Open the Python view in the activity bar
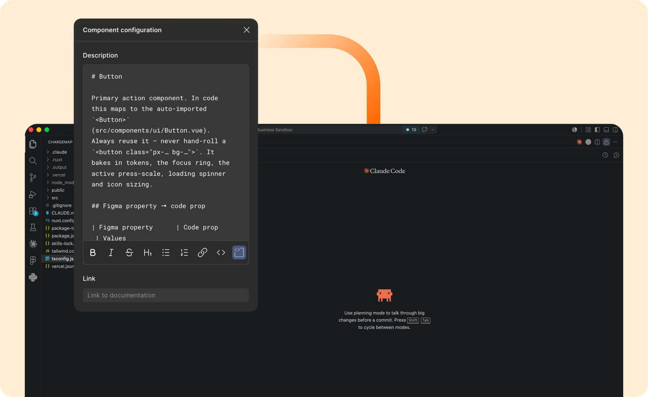Viewport: 648px width, 397px height. [33, 277]
